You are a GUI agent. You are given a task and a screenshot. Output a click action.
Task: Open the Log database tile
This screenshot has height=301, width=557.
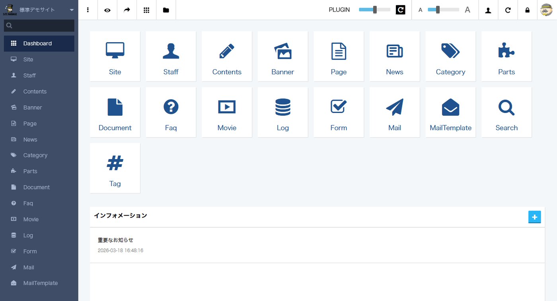283,112
